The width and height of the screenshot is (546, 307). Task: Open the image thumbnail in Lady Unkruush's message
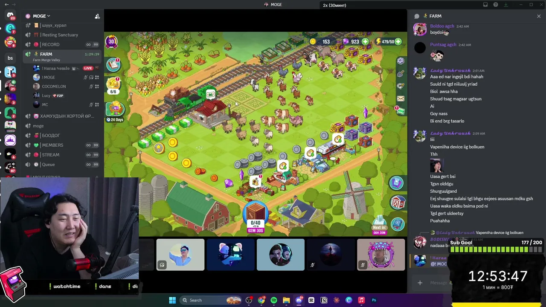tap(436, 165)
